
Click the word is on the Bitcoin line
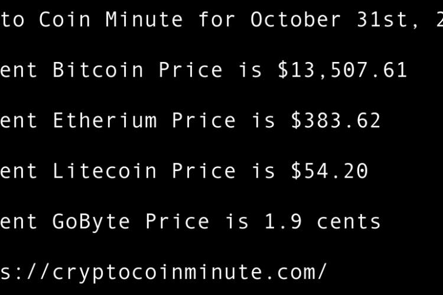point(250,70)
